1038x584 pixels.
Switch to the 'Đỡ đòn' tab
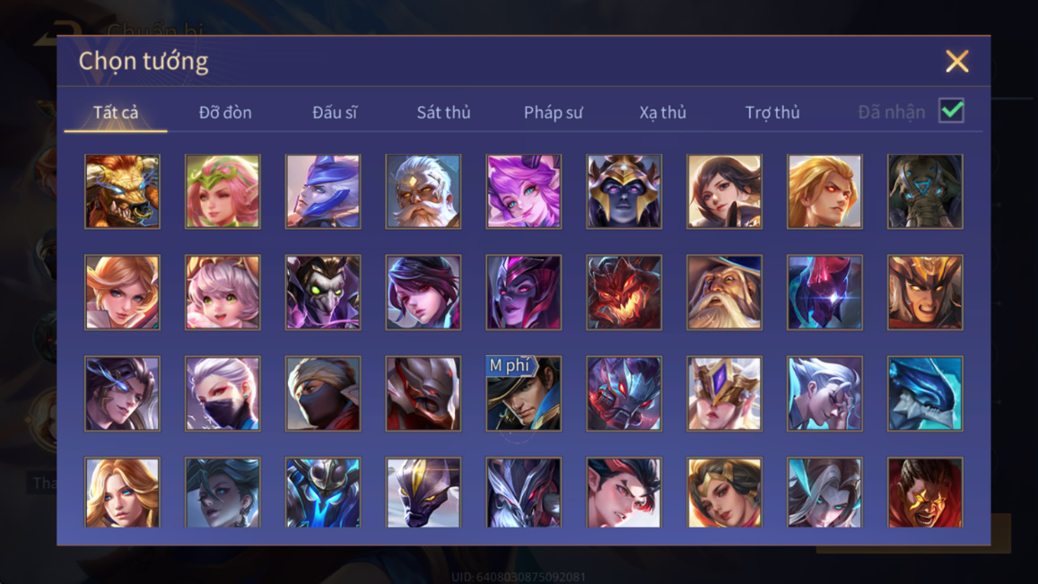pyautogui.click(x=225, y=112)
